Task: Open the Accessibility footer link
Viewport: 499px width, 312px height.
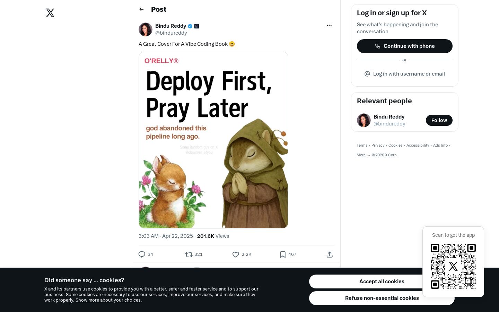Action: tap(418, 145)
